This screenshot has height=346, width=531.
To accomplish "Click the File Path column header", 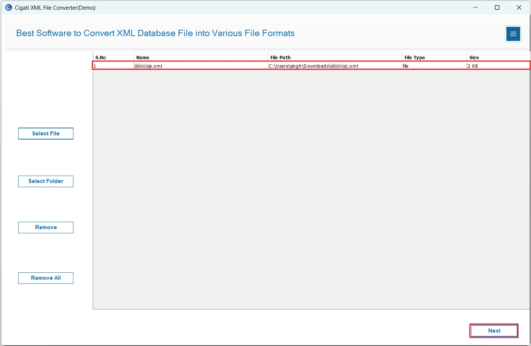I will pyautogui.click(x=335, y=57).
